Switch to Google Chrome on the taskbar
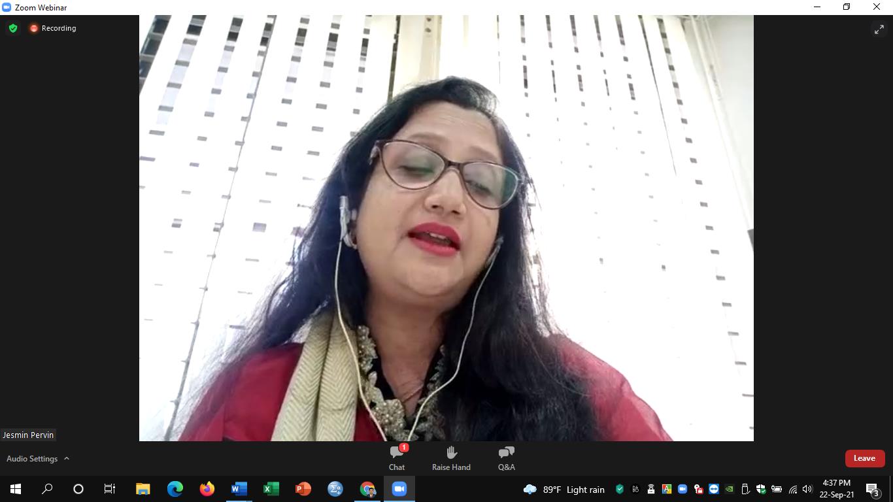Image resolution: width=893 pixels, height=502 pixels. [x=367, y=489]
